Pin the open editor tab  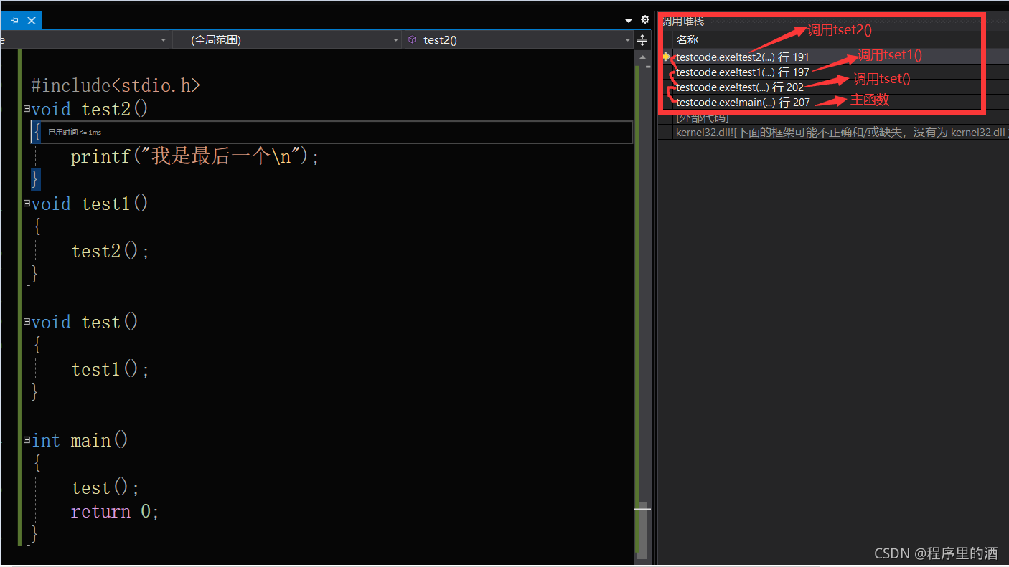tap(15, 21)
